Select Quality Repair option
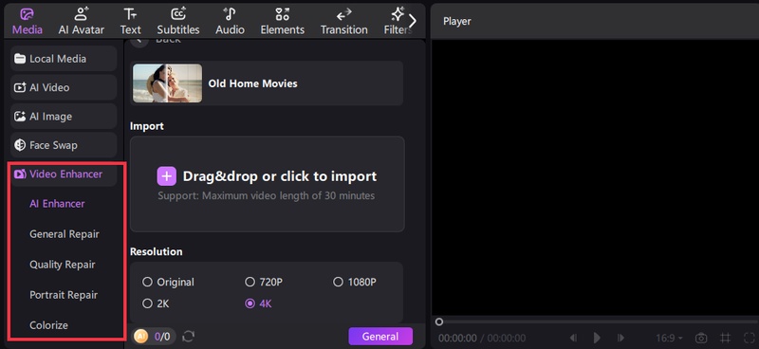This screenshot has width=759, height=349. pyautogui.click(x=63, y=265)
